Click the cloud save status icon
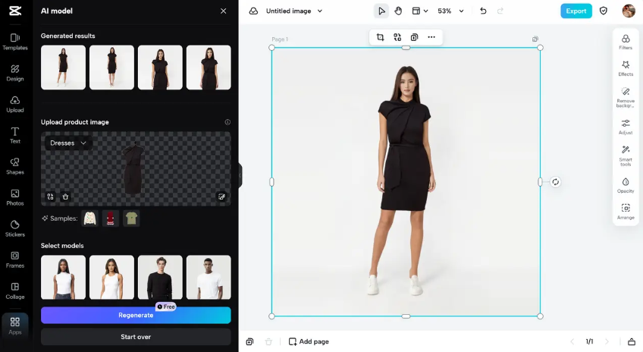Screen dimensions: 643x352 253,11
